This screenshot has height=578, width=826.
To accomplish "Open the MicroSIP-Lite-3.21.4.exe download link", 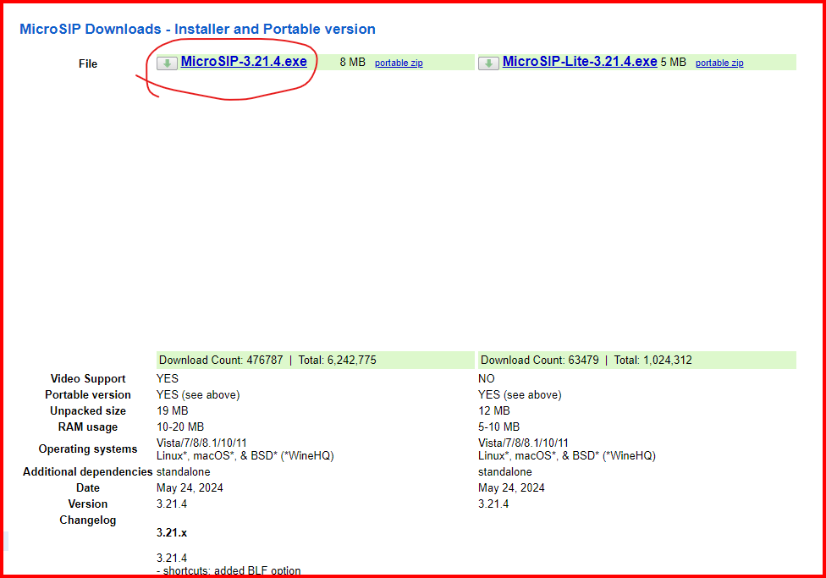I will [580, 61].
